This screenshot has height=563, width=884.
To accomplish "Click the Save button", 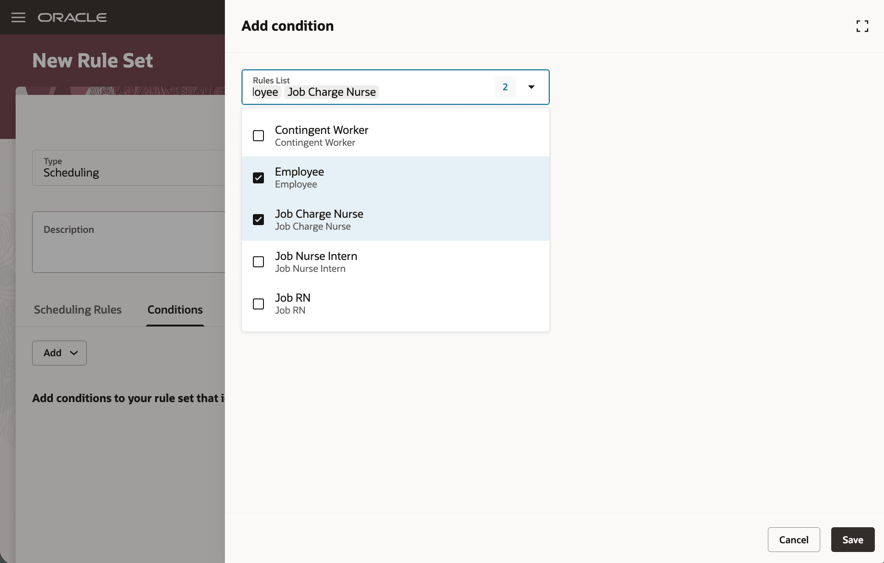I will 852,540.
